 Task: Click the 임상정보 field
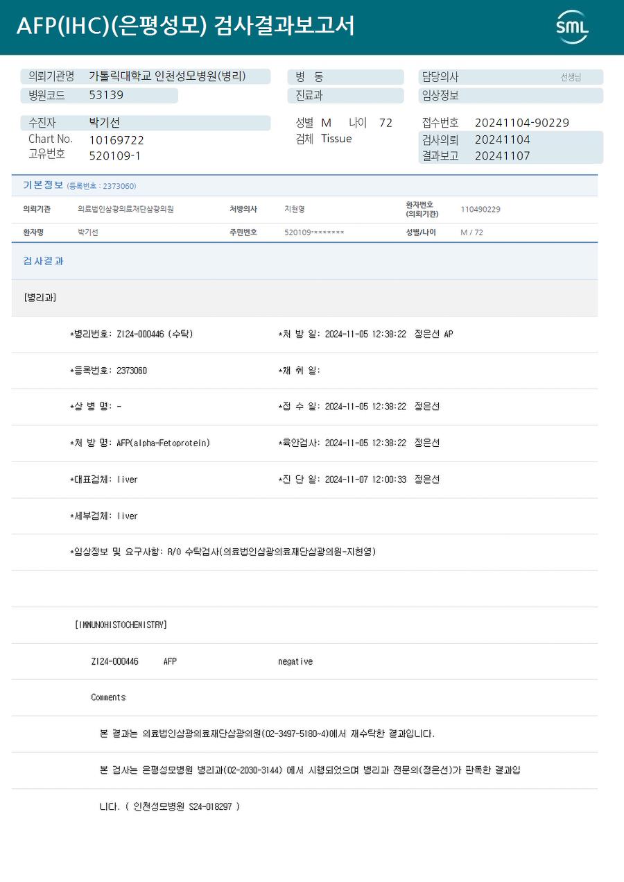click(x=510, y=96)
